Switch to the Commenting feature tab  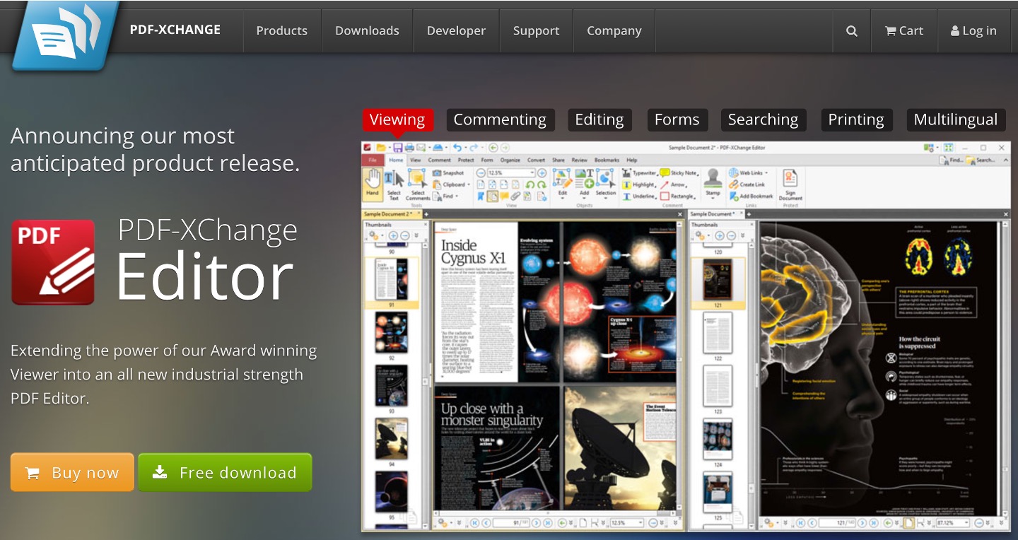point(500,119)
